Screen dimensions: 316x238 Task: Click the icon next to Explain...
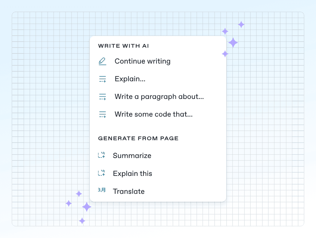point(103,79)
